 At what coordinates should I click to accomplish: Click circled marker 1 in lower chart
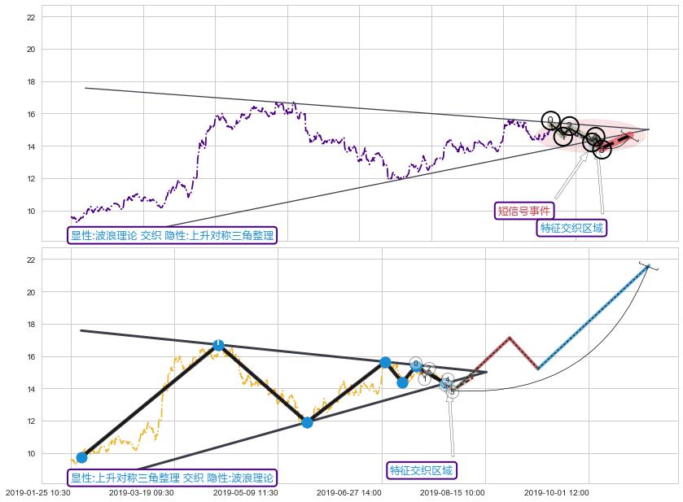point(425,379)
